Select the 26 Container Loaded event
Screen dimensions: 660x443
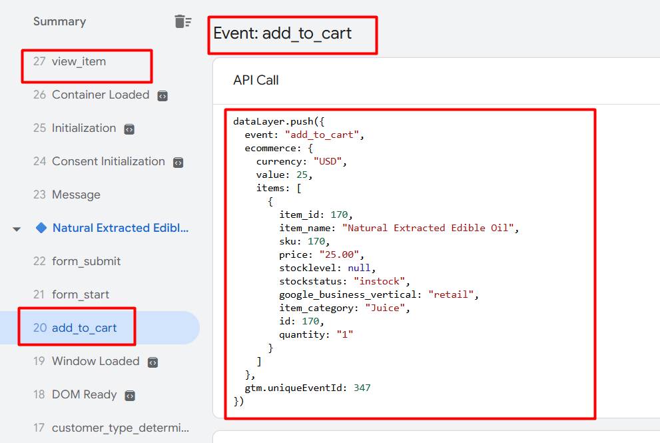click(100, 95)
